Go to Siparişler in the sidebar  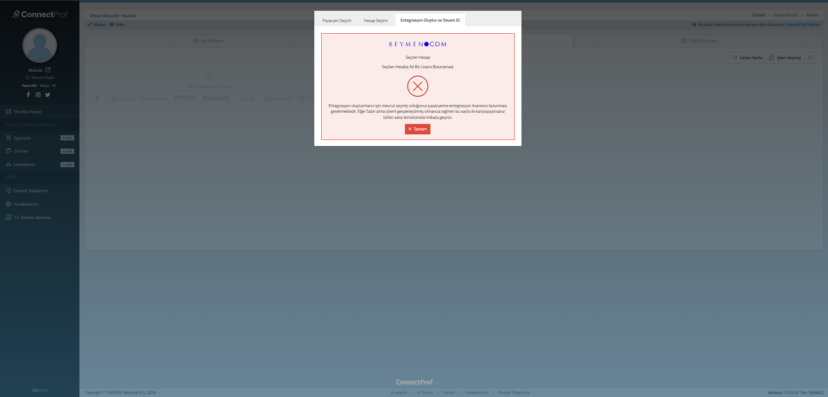(22, 138)
